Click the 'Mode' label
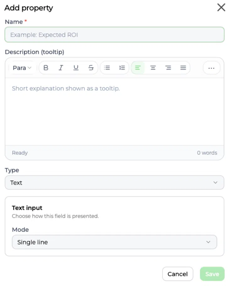The width and height of the screenshot is (230, 286). point(20,230)
